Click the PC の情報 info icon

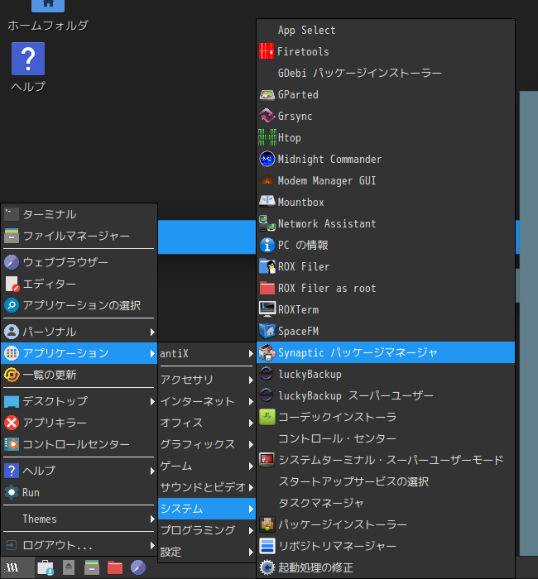(267, 245)
